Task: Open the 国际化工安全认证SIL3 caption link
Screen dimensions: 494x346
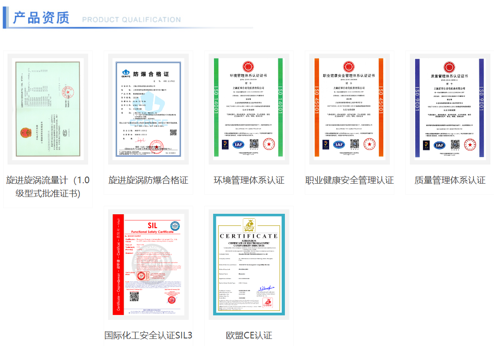Action: click(x=148, y=335)
